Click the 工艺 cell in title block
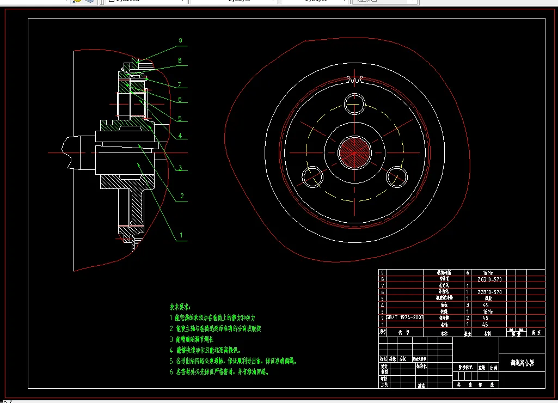This screenshot has height=403, width=558. tap(384, 385)
